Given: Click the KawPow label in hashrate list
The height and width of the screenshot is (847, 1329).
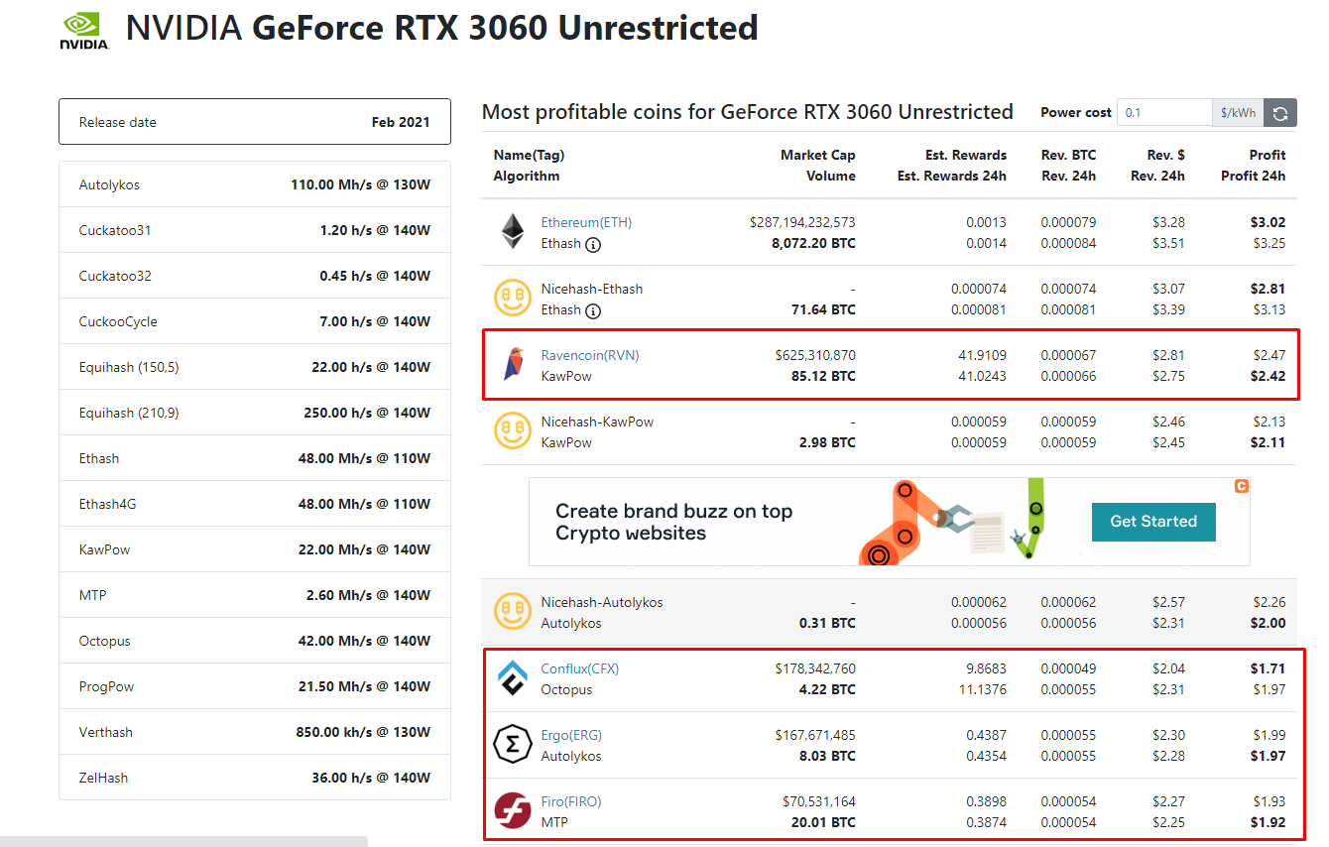Looking at the screenshot, I should [x=104, y=549].
